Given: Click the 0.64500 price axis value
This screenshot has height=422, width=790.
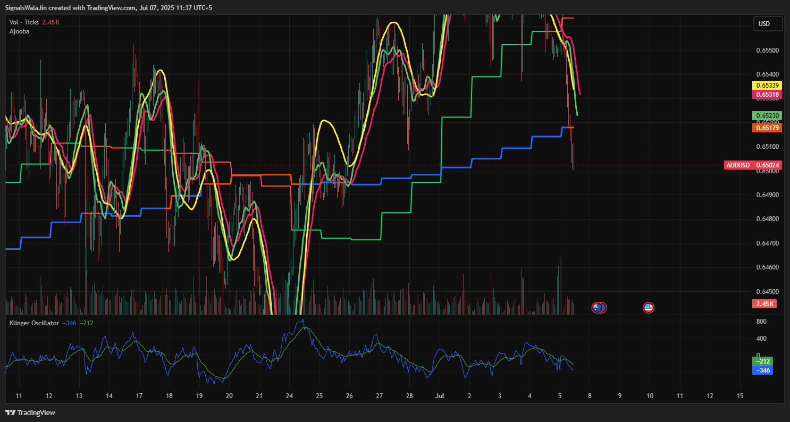Looking at the screenshot, I should tap(767, 292).
